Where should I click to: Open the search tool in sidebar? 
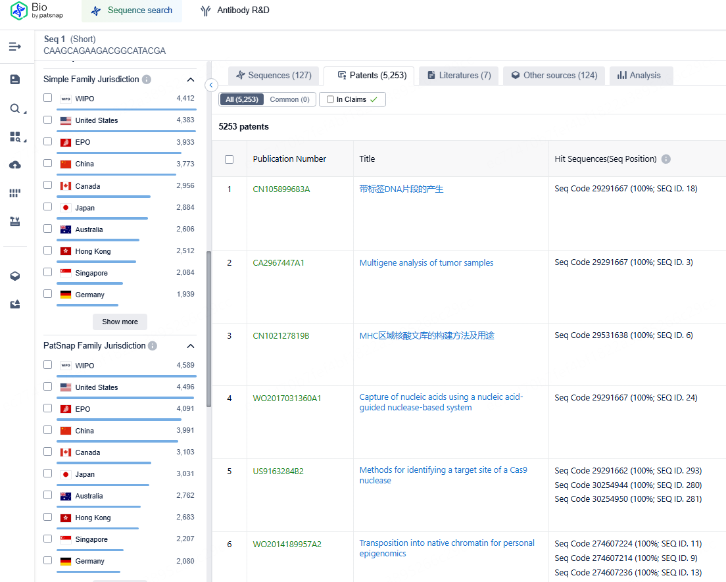pyautogui.click(x=14, y=109)
